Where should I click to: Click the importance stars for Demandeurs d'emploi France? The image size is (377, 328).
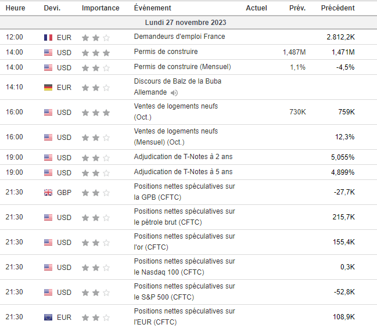pos(95,37)
